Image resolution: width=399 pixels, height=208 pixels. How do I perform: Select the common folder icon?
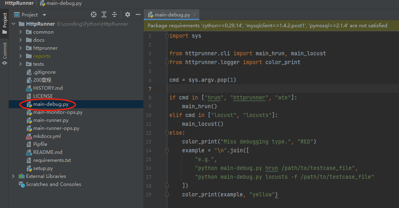[29, 32]
